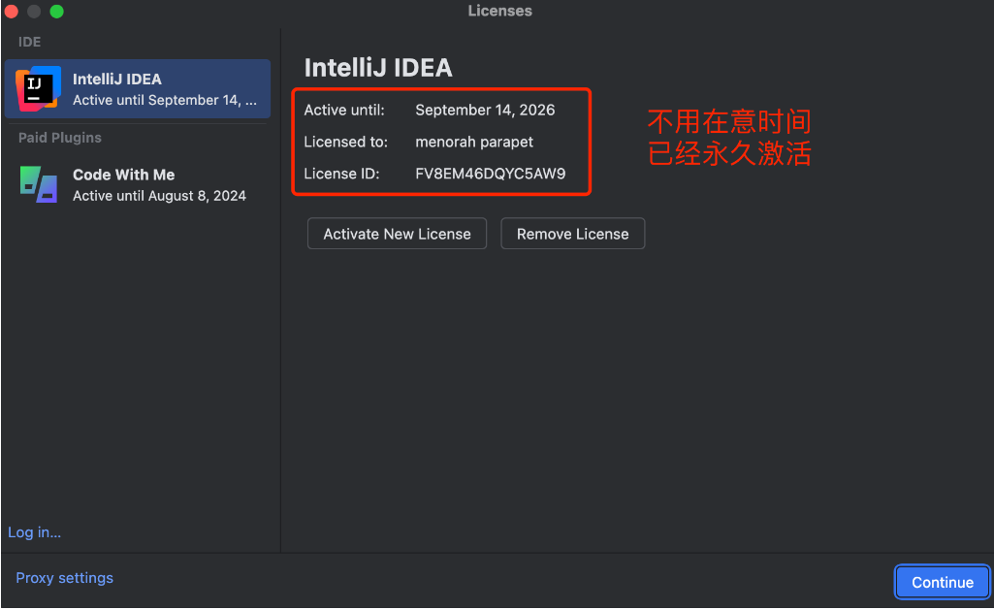Viewport: 994px width, 610px height.
Task: Minimize the Licenses window with yellow button
Action: (34, 12)
